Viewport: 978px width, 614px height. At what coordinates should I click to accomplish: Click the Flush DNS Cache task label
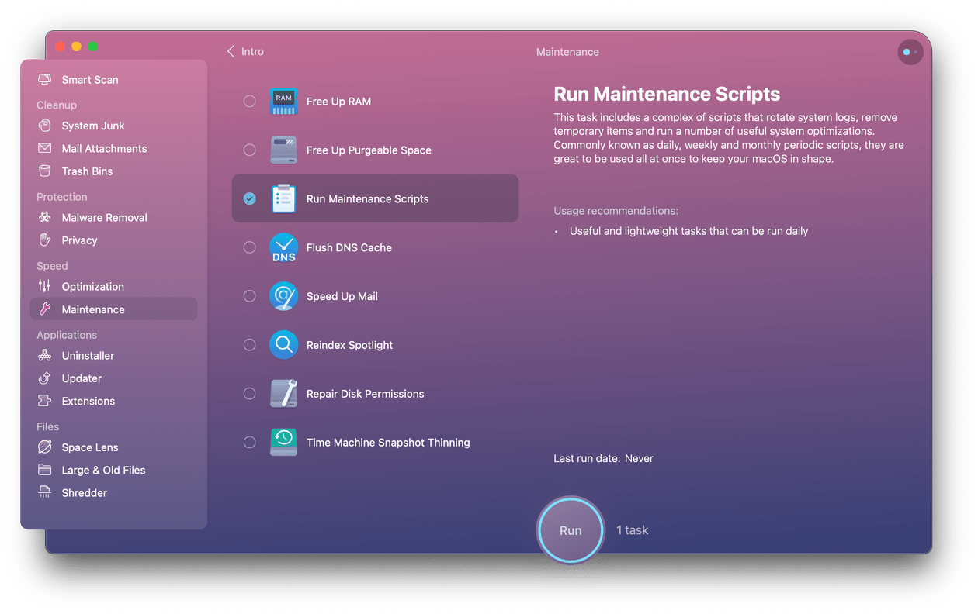[349, 247]
